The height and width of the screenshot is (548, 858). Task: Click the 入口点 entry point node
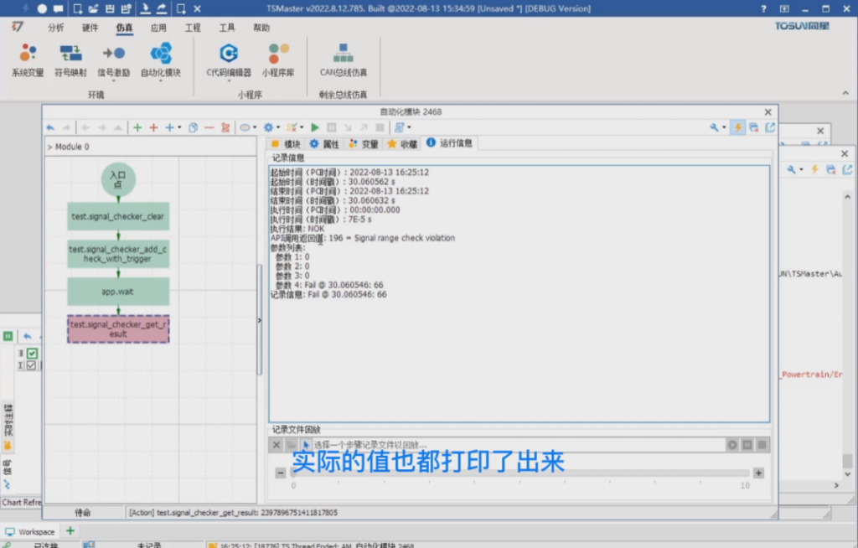[x=118, y=179]
